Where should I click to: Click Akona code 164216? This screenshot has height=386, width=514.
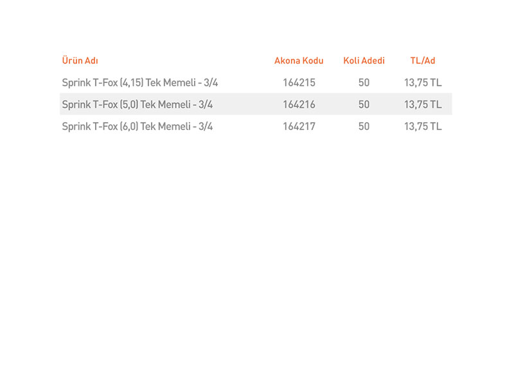point(299,104)
